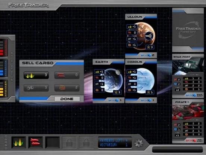Image resolution: width=206 pixels, height=155 pixels.
Task: Click the Pirate 1 shield value 1
Action: coord(177,129)
